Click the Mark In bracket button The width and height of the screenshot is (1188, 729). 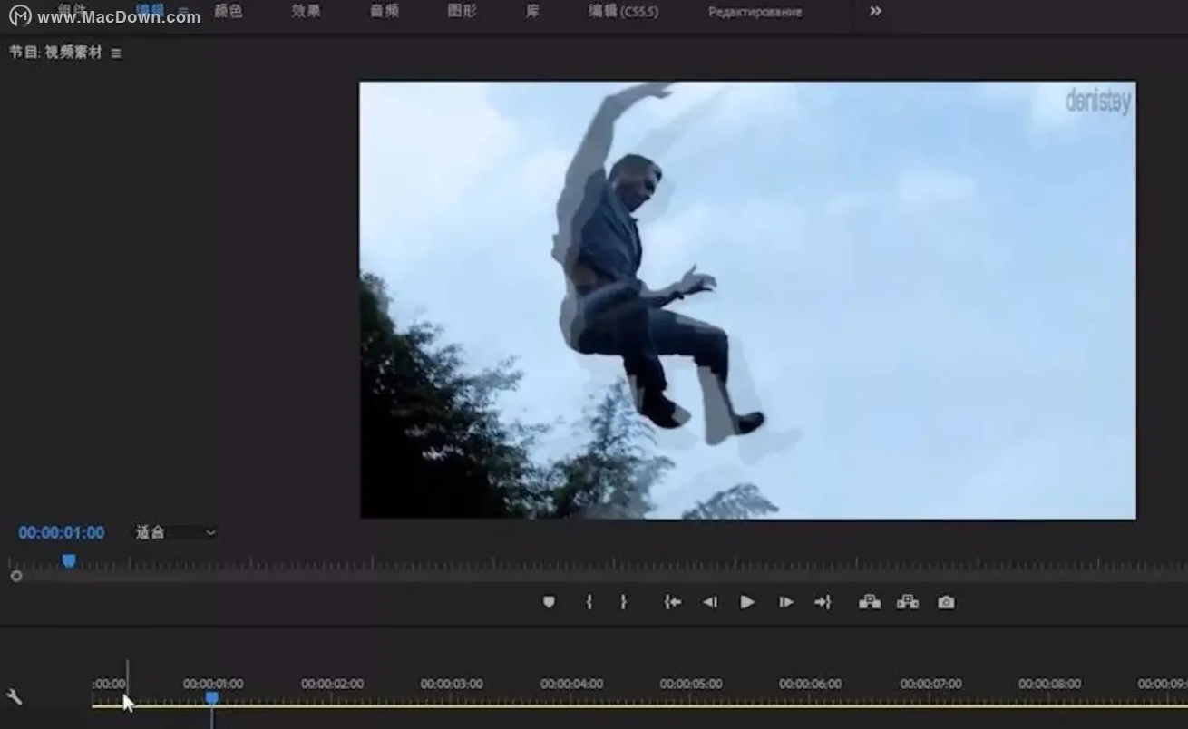pyautogui.click(x=589, y=602)
